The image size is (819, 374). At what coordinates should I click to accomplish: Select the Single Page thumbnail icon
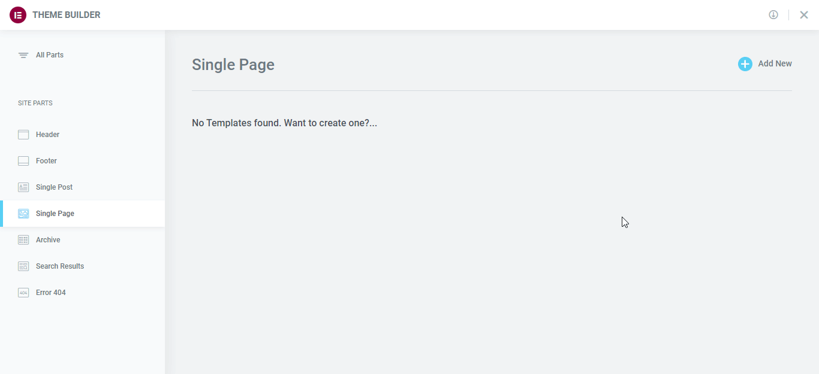pos(23,213)
